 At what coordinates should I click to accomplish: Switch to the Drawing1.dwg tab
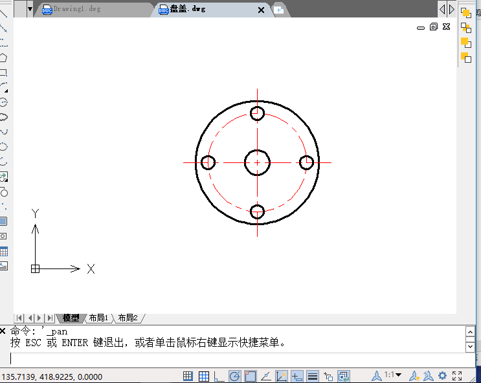75,10
